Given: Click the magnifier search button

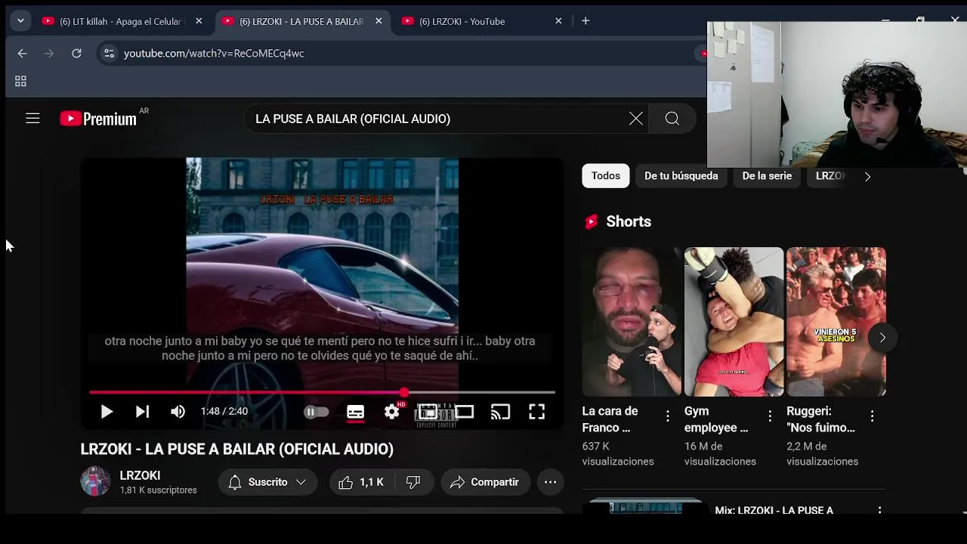Looking at the screenshot, I should click(x=672, y=119).
